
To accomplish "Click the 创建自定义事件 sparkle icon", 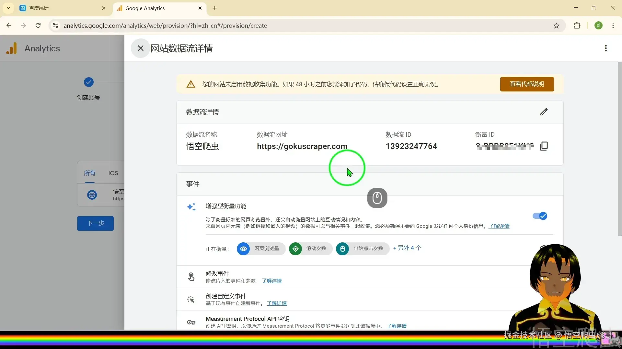I will pyautogui.click(x=191, y=299).
